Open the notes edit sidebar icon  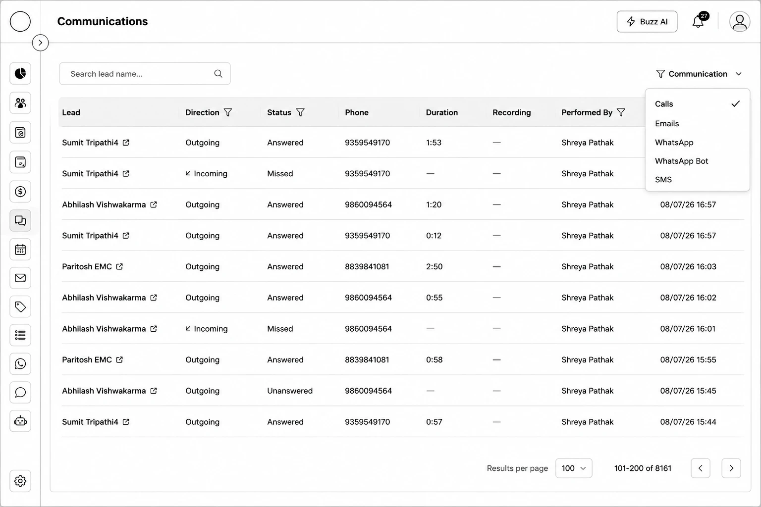20,162
